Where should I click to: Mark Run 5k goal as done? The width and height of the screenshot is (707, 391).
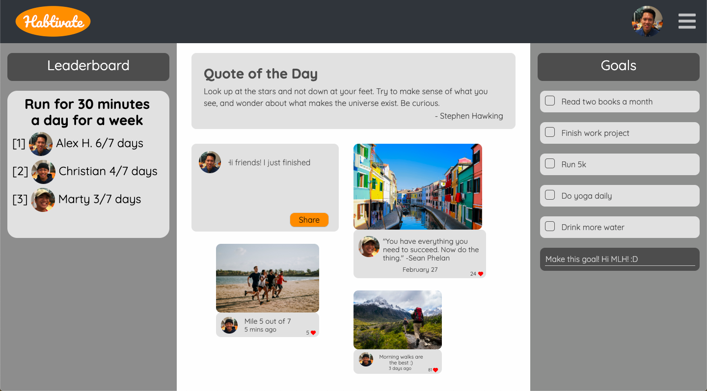tap(550, 164)
